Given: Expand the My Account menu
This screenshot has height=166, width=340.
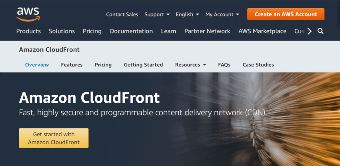Looking at the screenshot, I should point(222,14).
